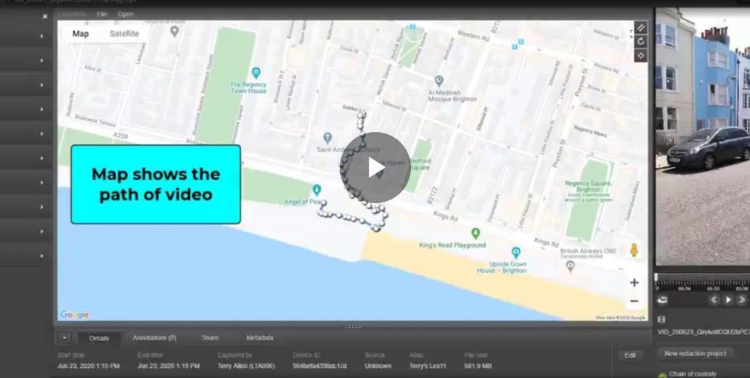Collapse the details panel with arrow button
Screen dimensions: 750x378
pyautogui.click(x=65, y=338)
